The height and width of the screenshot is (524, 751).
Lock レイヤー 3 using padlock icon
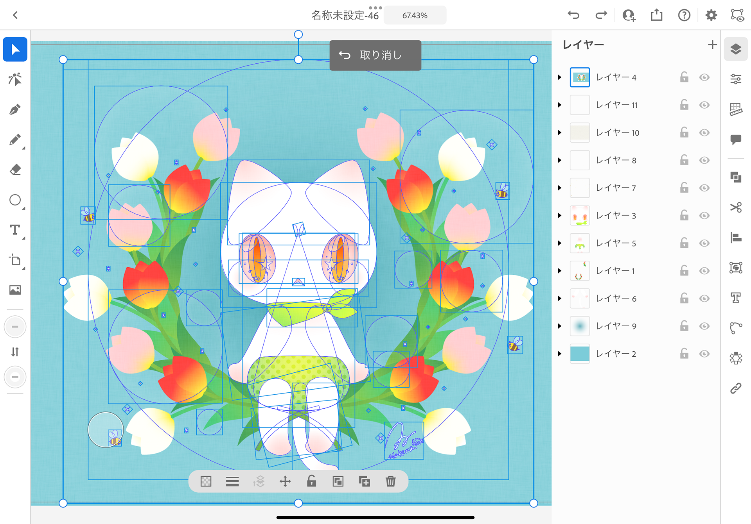(x=684, y=215)
